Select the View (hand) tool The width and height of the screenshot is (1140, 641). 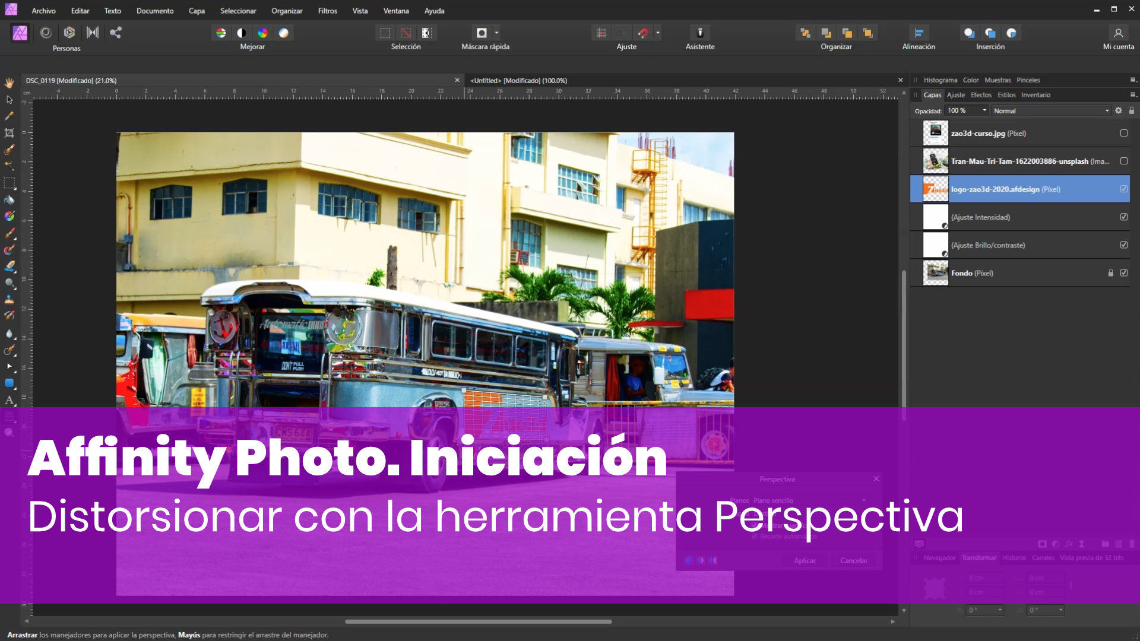(x=9, y=83)
